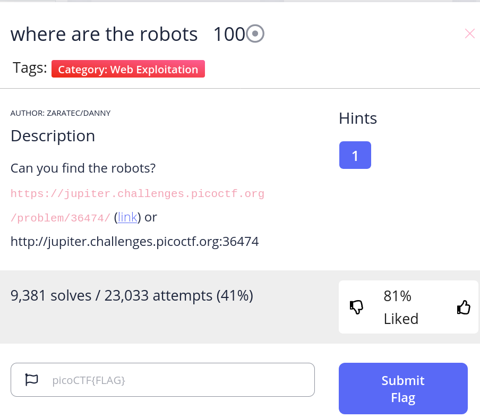
Task: Click the "Can you find the robots?" text
Action: coord(83,168)
